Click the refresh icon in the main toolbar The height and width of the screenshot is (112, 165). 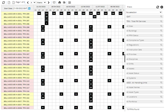coord(3,2)
